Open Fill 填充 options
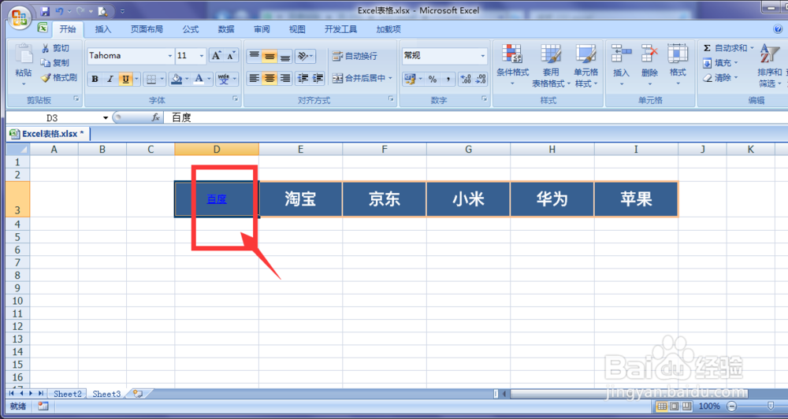This screenshot has height=419, width=788. [x=719, y=63]
